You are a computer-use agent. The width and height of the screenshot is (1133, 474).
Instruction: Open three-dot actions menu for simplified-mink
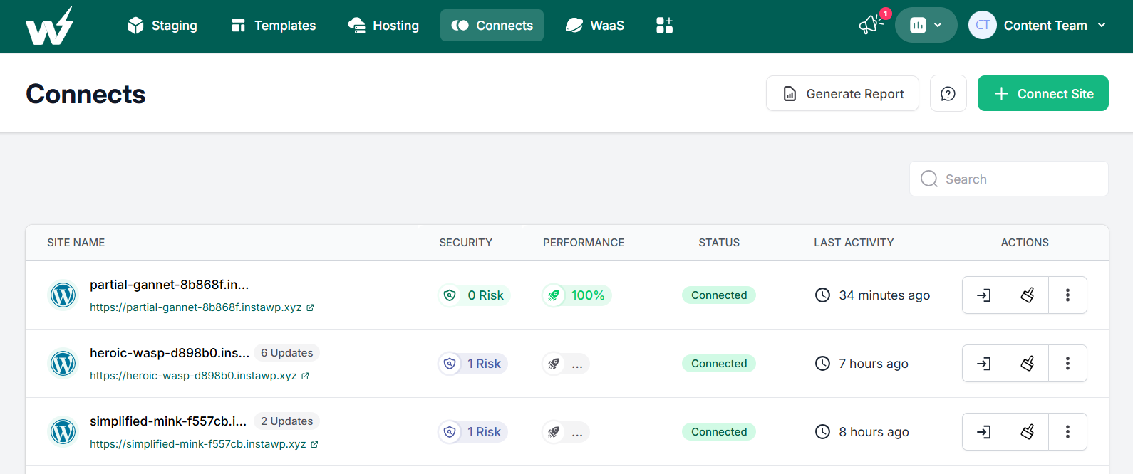1067,432
